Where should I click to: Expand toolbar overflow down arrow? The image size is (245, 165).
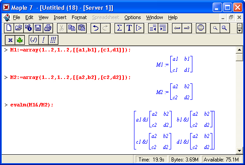(x=240, y=31)
